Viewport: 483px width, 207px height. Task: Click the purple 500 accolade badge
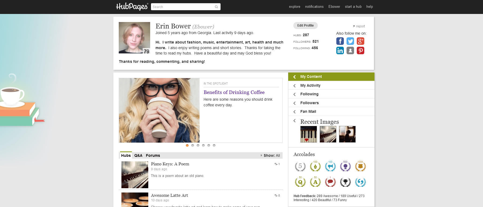click(x=345, y=166)
